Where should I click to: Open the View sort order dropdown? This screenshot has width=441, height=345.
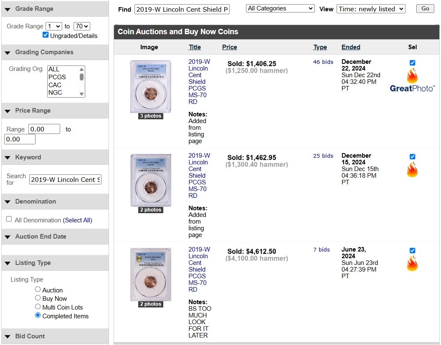click(x=370, y=9)
